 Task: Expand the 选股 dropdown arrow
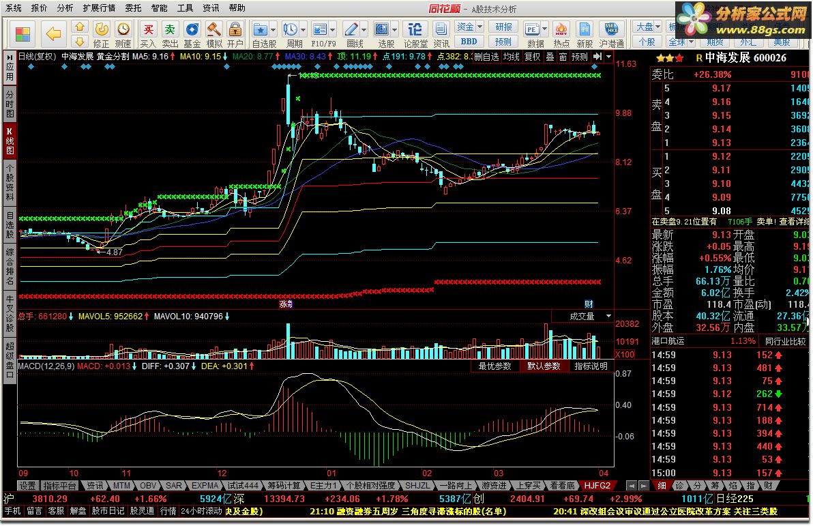click(x=395, y=29)
